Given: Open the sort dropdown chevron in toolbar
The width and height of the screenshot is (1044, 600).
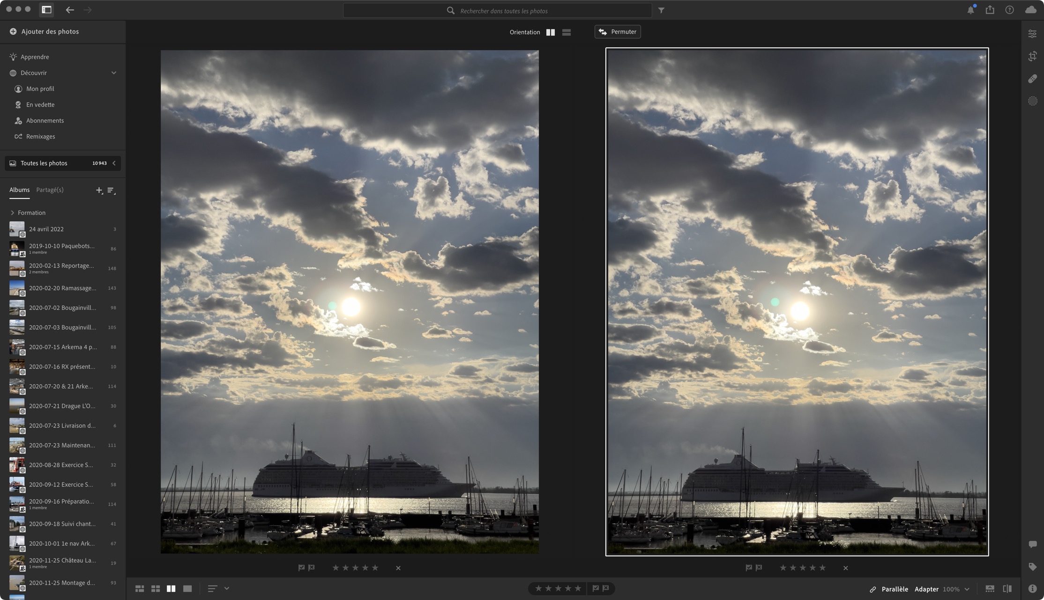Looking at the screenshot, I should (x=227, y=589).
